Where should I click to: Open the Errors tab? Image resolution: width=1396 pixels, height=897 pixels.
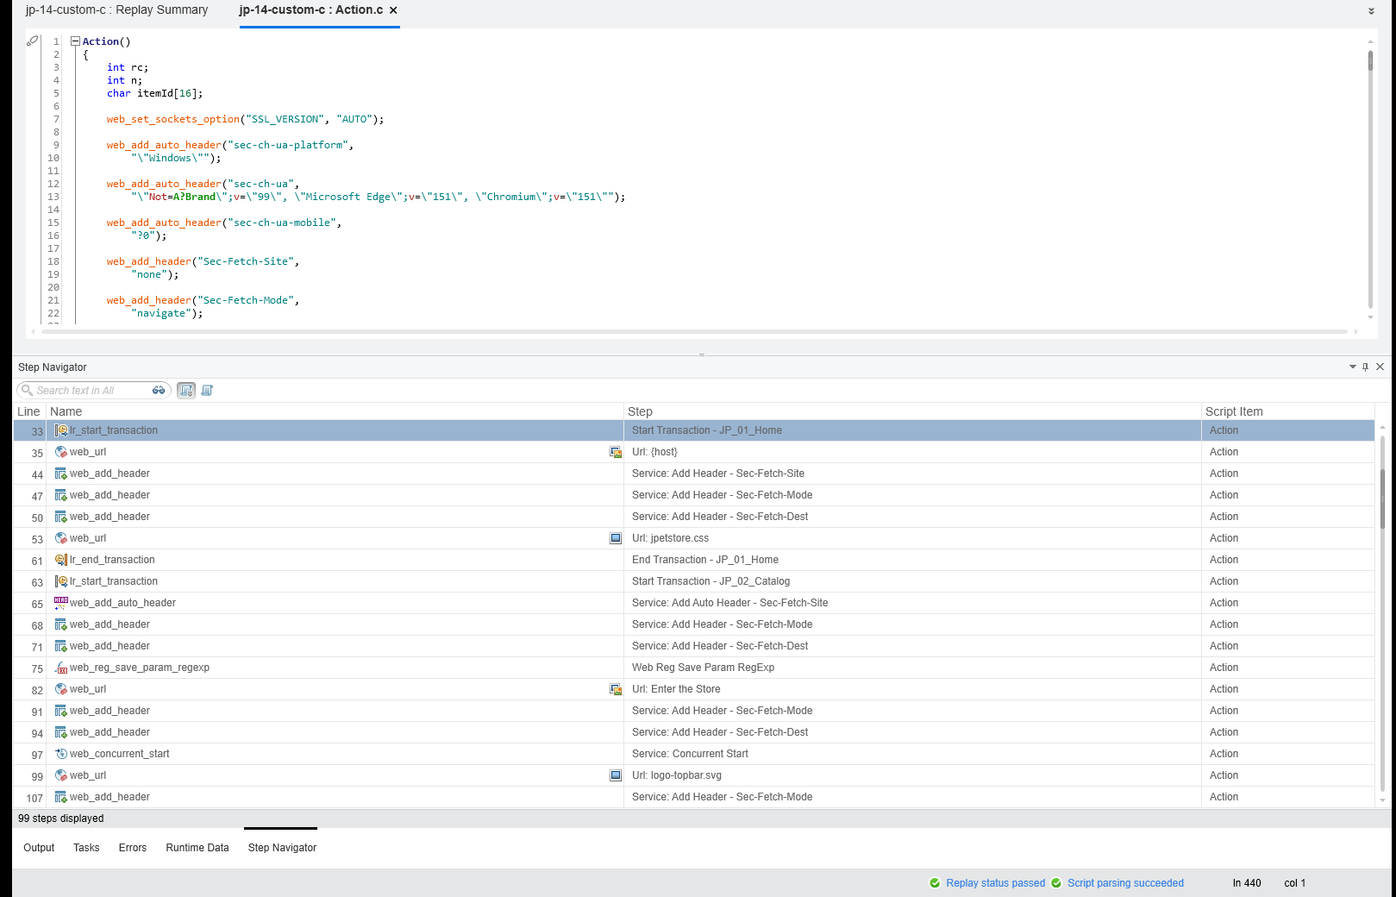tap(133, 848)
